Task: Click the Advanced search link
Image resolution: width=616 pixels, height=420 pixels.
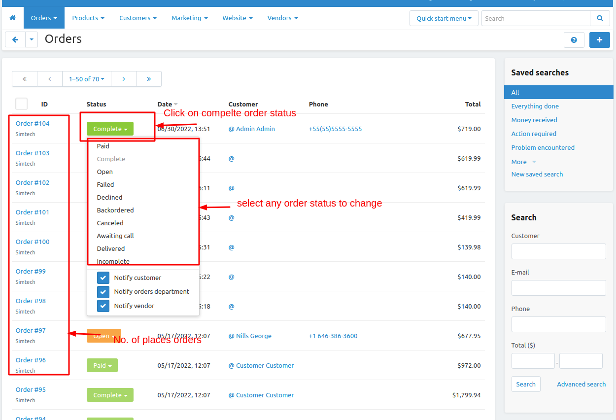Action: coord(581,384)
